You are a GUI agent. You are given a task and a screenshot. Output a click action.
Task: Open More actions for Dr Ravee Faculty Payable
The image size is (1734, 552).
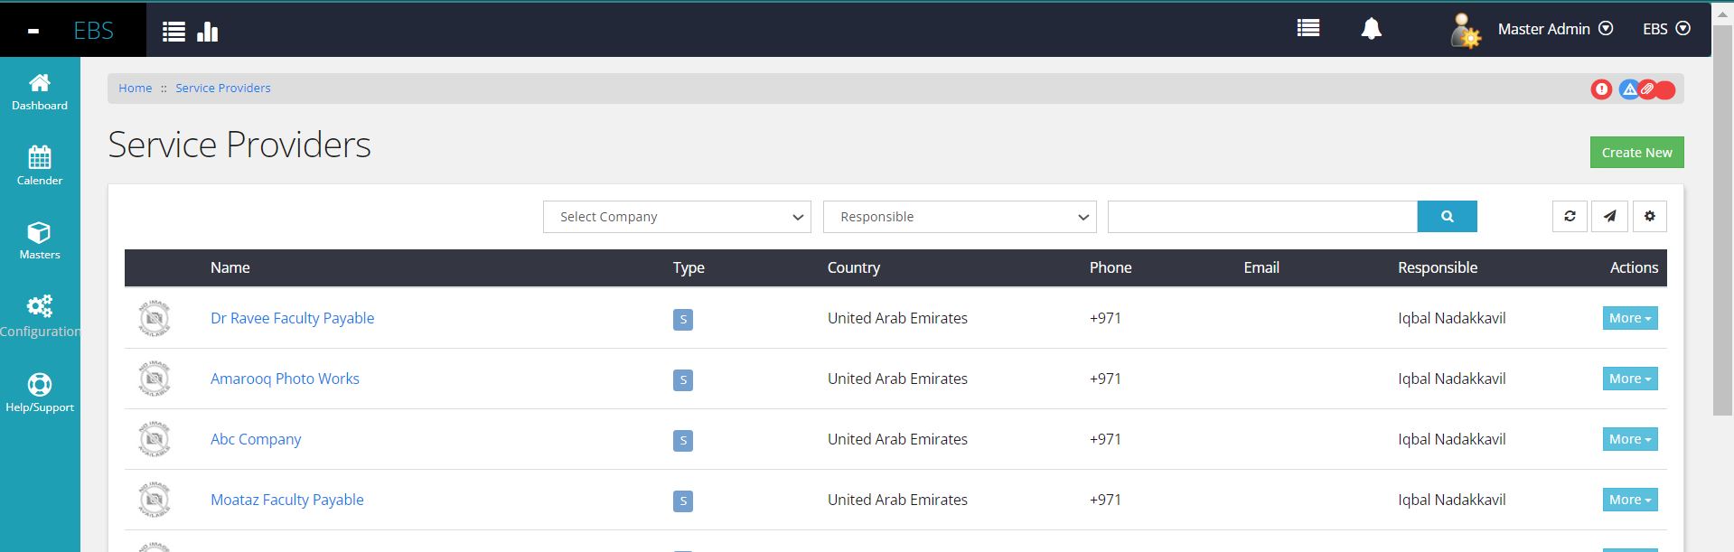click(x=1629, y=318)
